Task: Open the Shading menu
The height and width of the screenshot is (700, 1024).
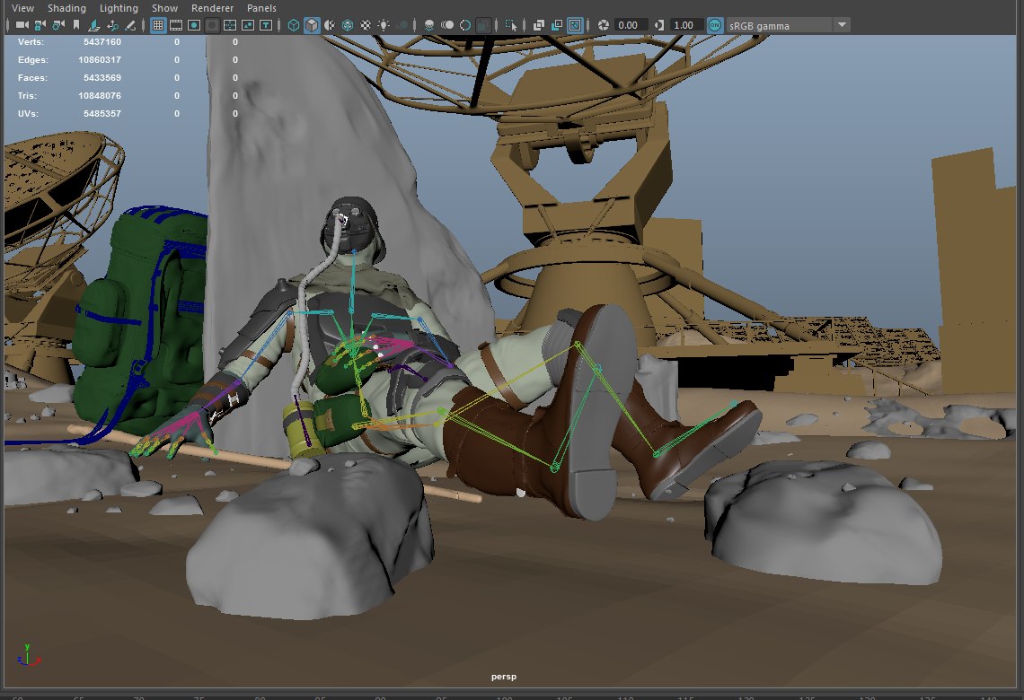Action: tap(66, 8)
